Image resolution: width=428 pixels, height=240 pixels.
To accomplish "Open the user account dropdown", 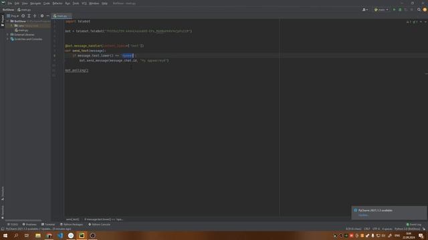I will 365,9.
